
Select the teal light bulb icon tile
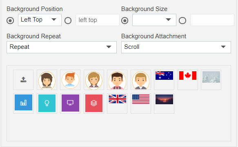(x=47, y=103)
